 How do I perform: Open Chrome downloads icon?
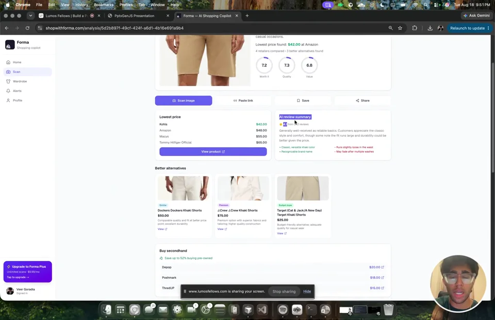(430, 28)
